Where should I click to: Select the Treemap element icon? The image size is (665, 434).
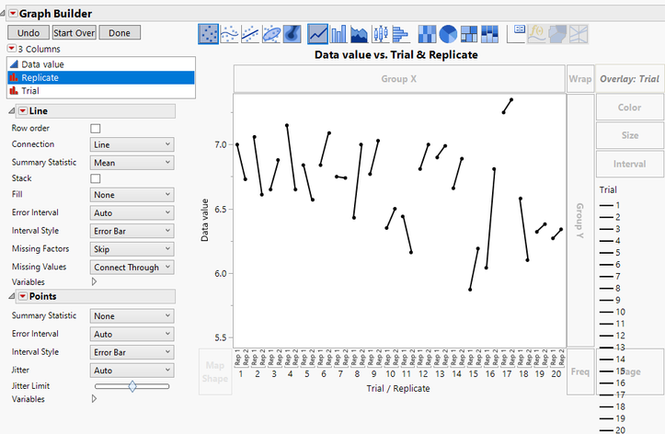(x=469, y=34)
